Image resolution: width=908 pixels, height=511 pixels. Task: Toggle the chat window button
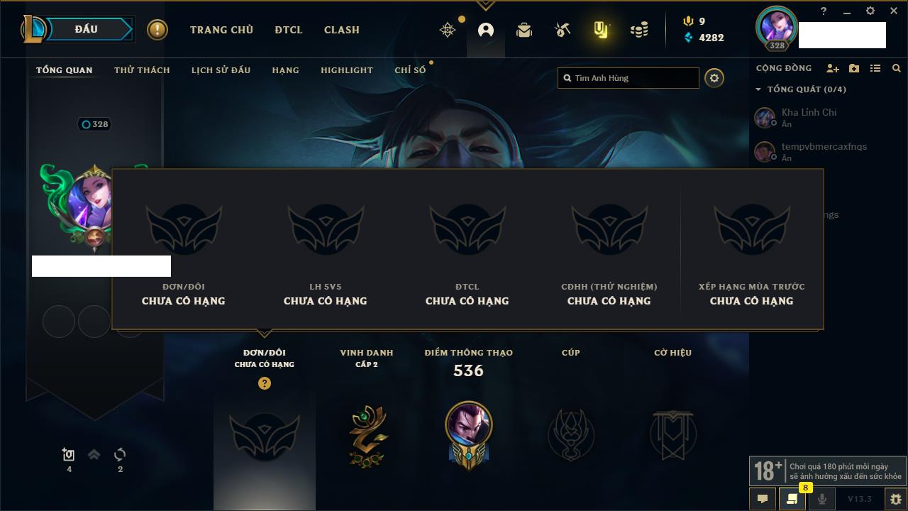click(763, 499)
